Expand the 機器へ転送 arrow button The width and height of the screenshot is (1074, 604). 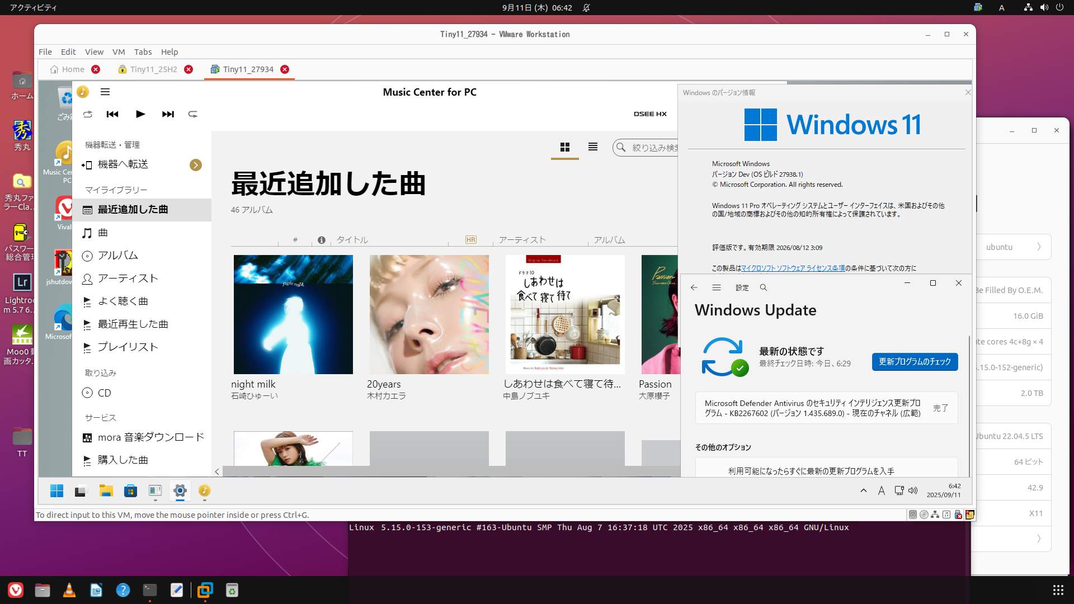[x=196, y=165]
